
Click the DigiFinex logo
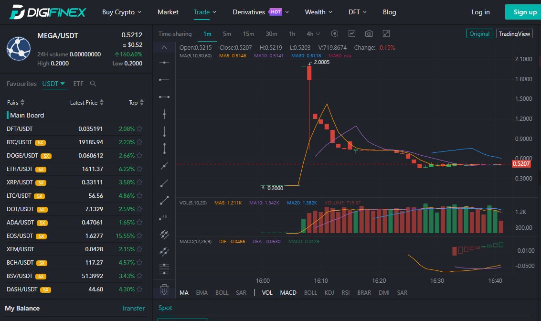point(48,12)
